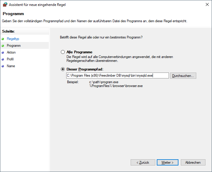The width and height of the screenshot is (212, 172).
Task: Click the window title bar text
Action: pos(37,5)
